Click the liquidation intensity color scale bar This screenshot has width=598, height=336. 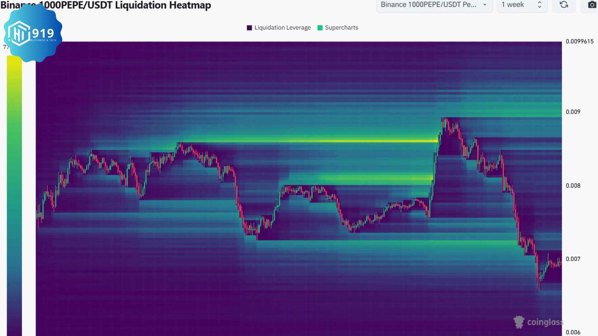[x=14, y=195]
